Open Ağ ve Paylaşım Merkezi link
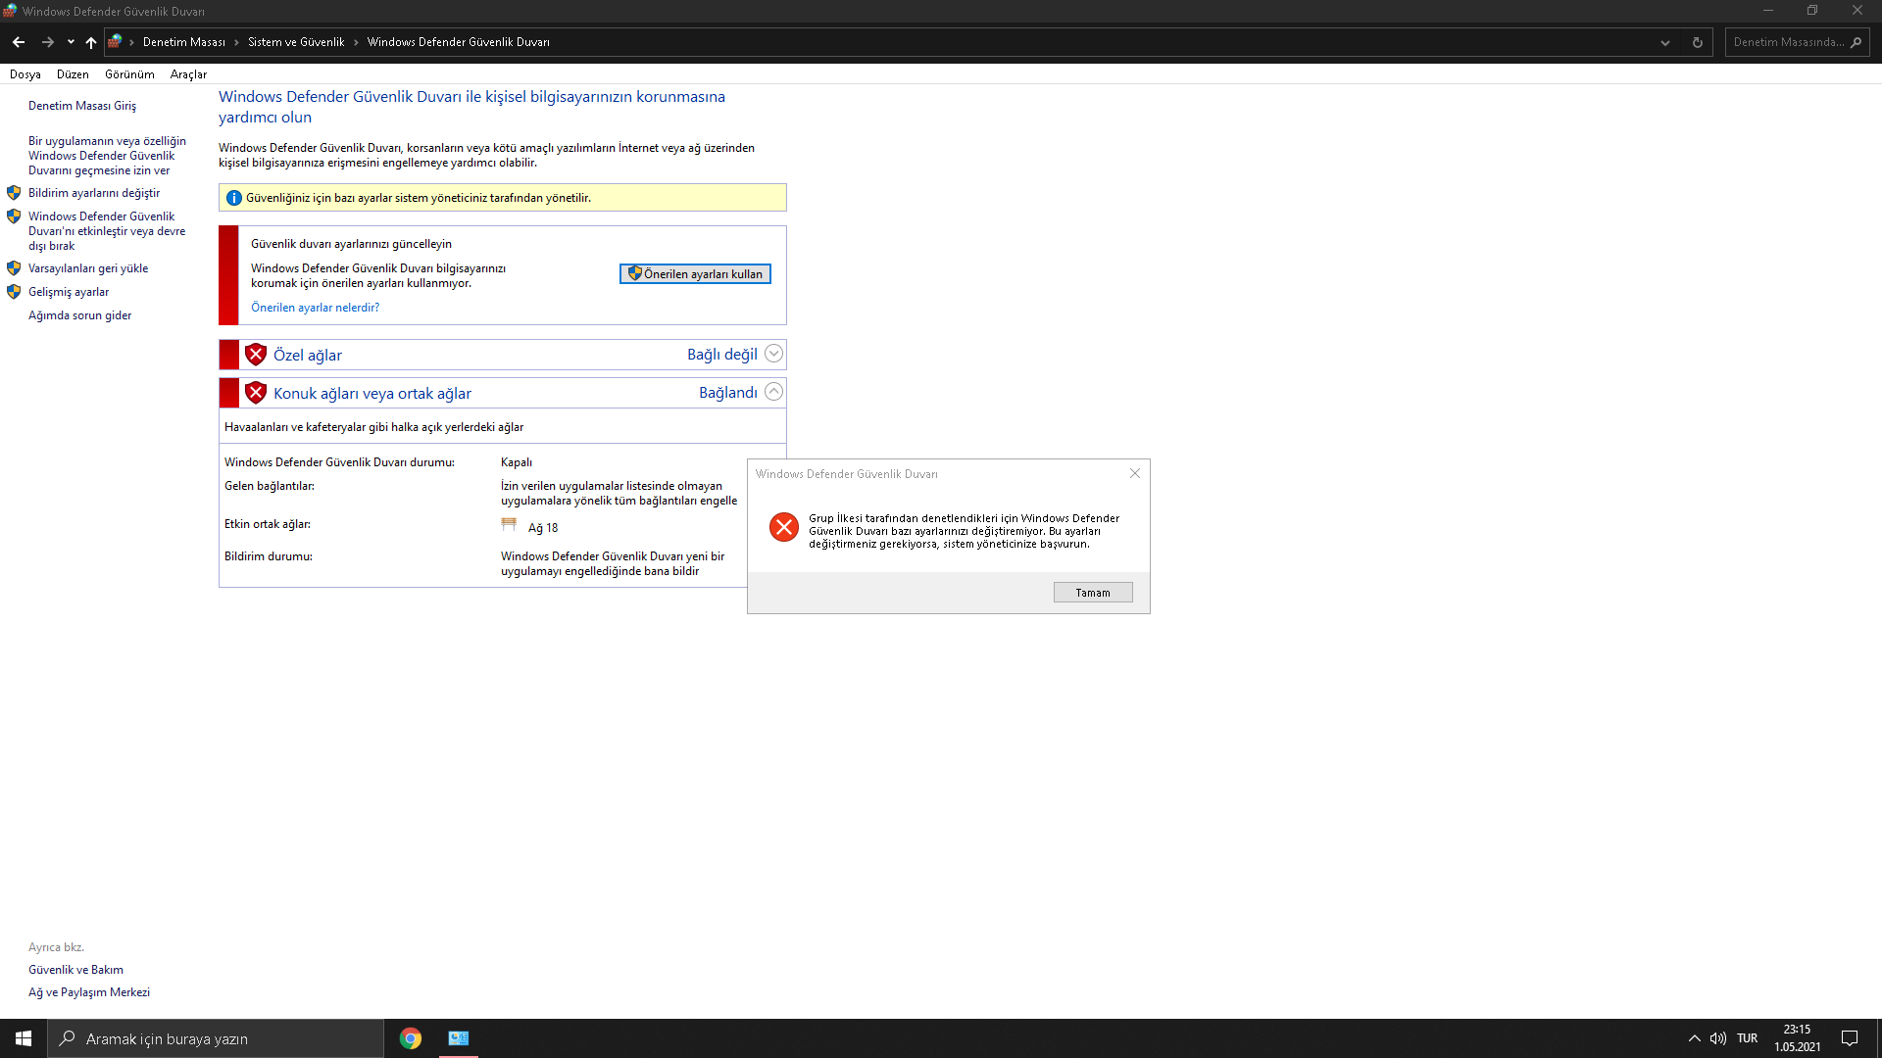 click(x=89, y=992)
